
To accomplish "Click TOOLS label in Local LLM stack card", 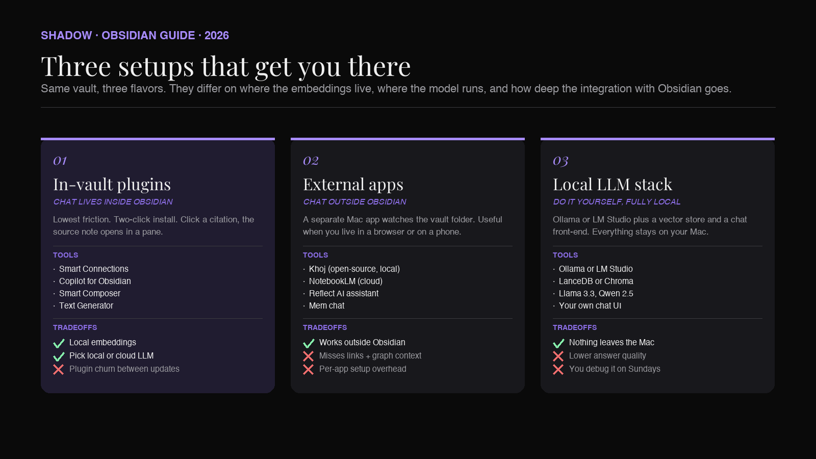I will (x=565, y=255).
